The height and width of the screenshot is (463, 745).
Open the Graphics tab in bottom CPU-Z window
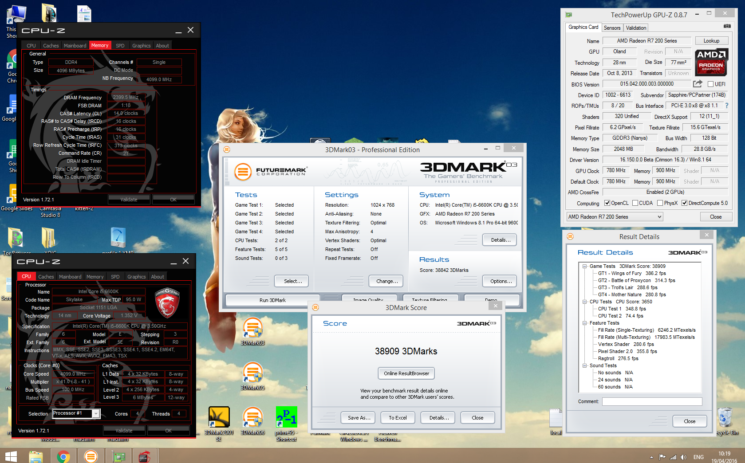point(137,277)
